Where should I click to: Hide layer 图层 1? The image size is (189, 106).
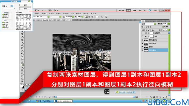[143, 47]
